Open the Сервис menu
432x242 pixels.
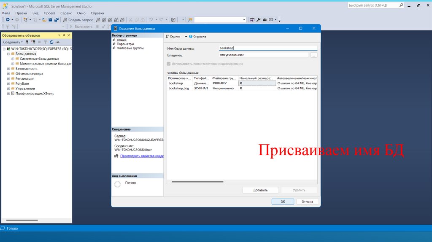pyautogui.click(x=66, y=13)
